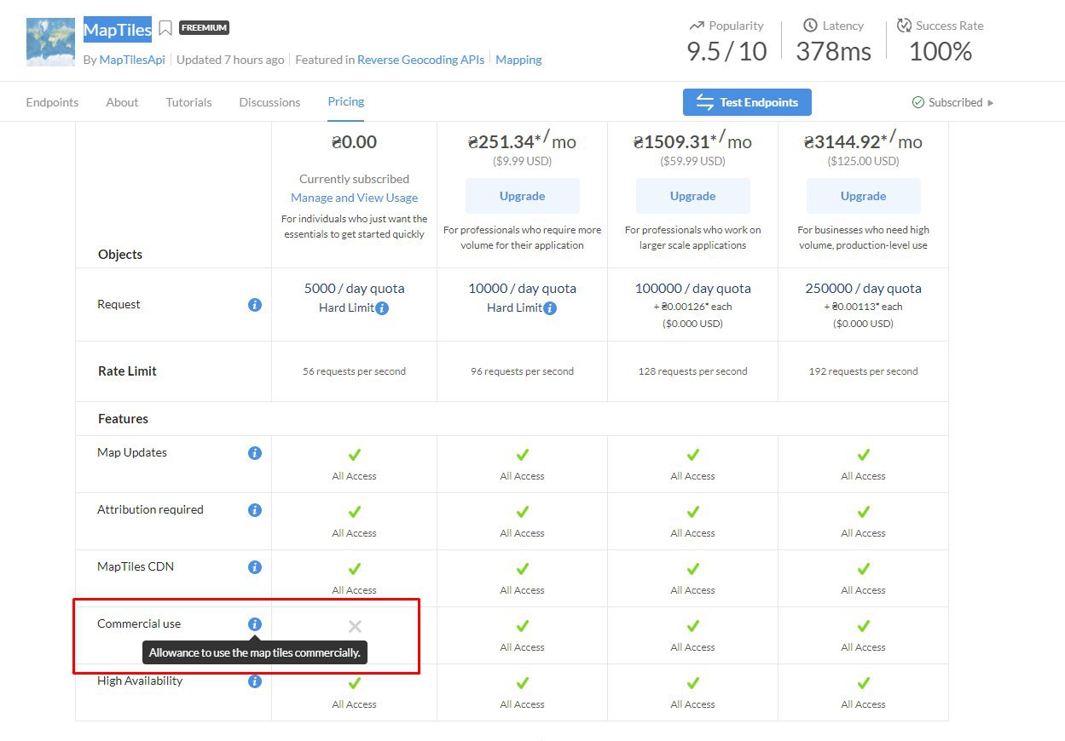Click the info icon for MapTiles CDN

[x=254, y=567]
